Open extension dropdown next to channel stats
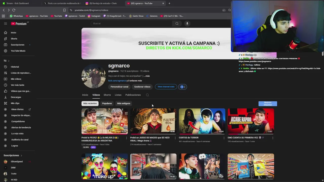 pyautogui.click(x=183, y=87)
